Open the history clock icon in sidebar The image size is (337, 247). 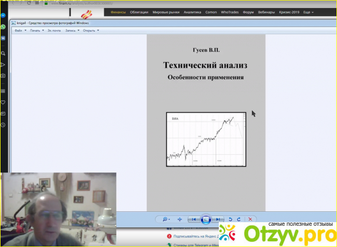[x=3, y=125]
